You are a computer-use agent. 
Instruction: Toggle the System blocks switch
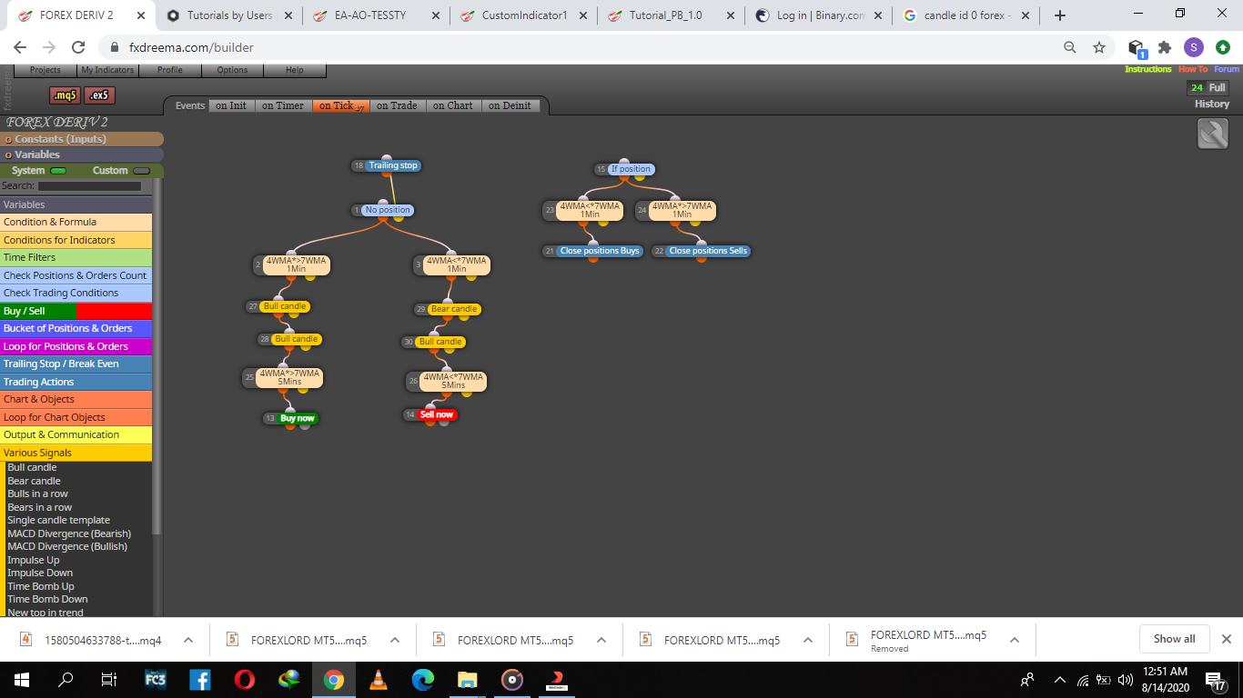click(58, 171)
